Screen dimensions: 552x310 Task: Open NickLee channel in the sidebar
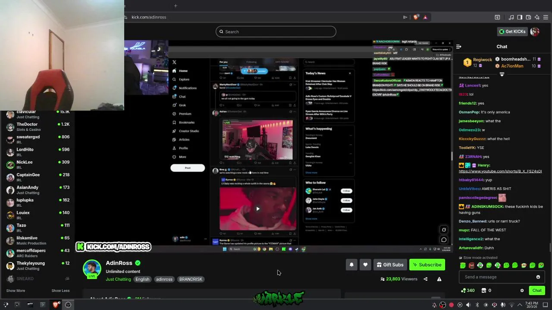(38, 164)
